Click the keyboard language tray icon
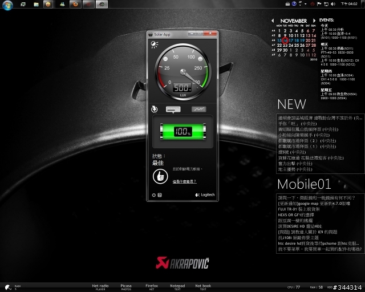365x292 pixels. click(287, 4)
